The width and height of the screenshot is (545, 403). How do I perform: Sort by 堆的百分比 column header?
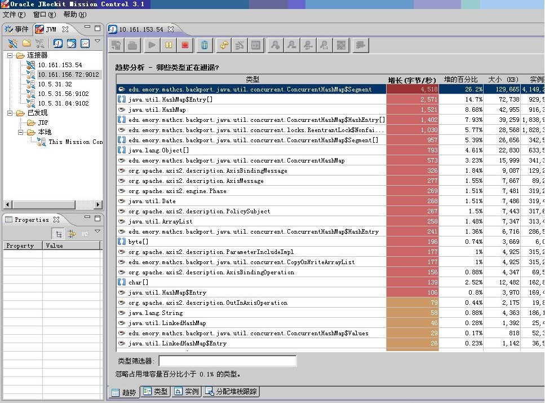[x=461, y=80]
